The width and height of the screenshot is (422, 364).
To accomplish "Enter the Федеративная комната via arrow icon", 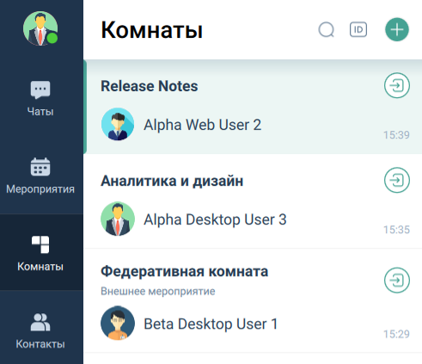I will 397,281.
